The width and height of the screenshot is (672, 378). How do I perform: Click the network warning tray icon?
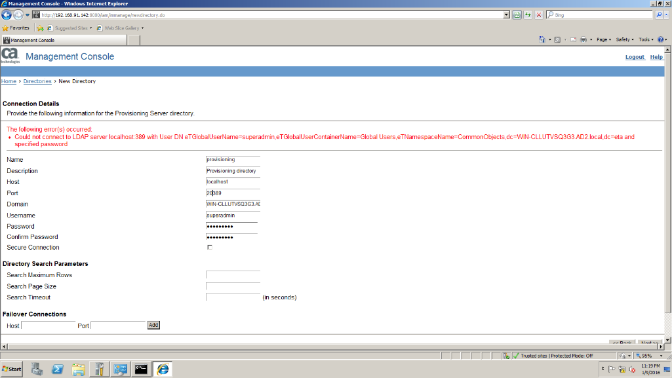[622, 369]
